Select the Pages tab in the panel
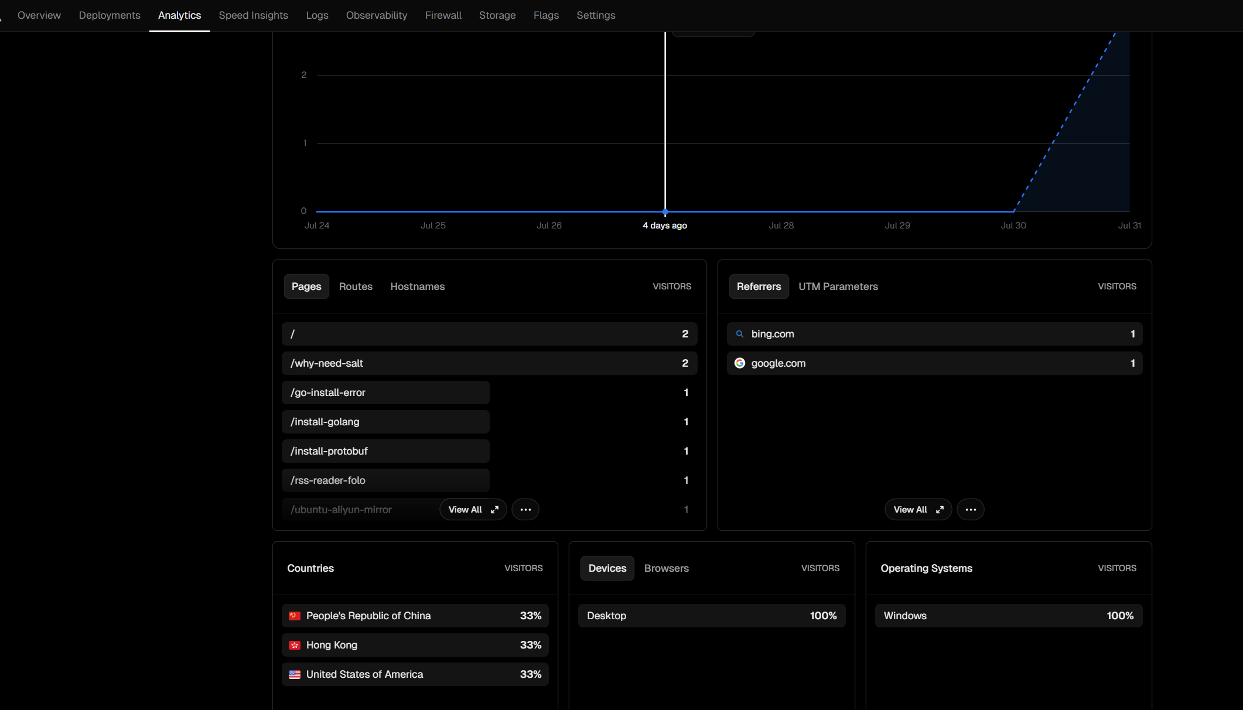1243x710 pixels. click(306, 286)
